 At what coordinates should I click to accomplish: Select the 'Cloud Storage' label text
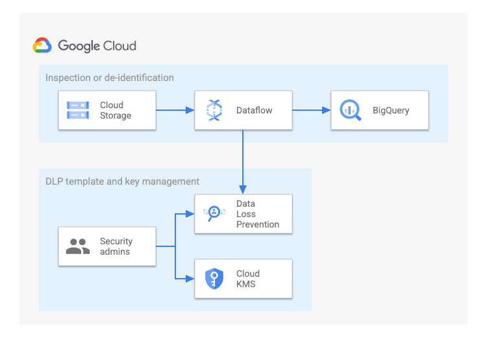(116, 110)
